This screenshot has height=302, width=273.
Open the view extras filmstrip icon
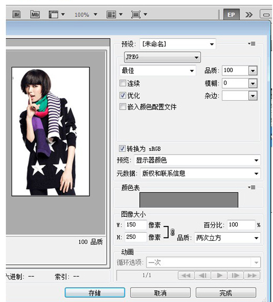pos(53,14)
